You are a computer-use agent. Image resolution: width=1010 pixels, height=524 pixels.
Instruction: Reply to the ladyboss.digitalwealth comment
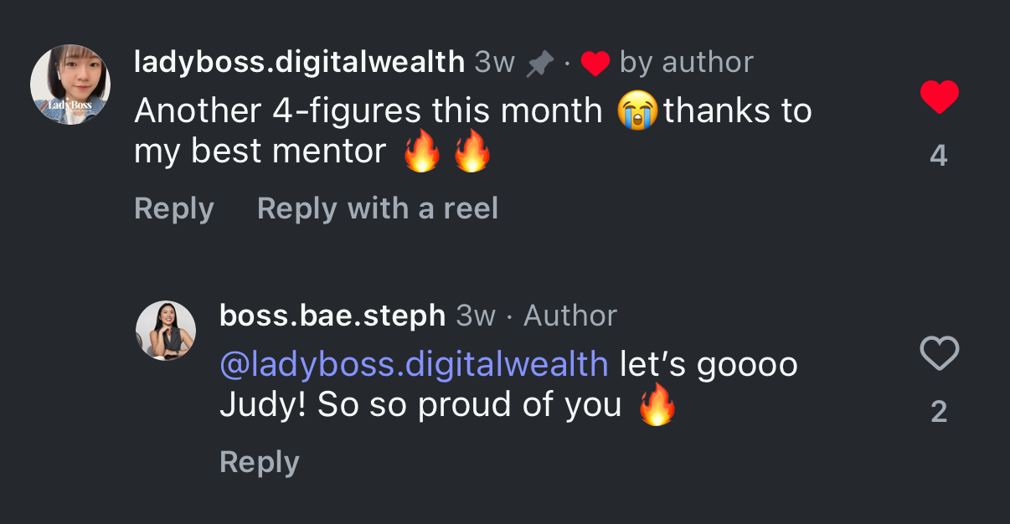[x=174, y=208]
